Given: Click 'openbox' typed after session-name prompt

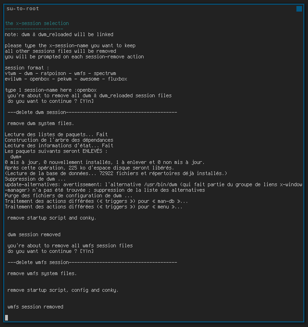Looking at the screenshot, I should 87,90.
